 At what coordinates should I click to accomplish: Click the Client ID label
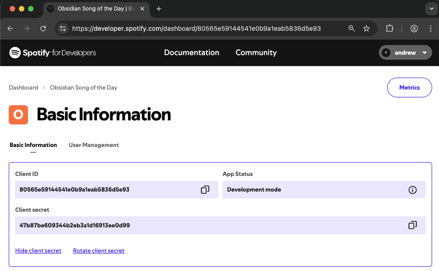click(27, 174)
